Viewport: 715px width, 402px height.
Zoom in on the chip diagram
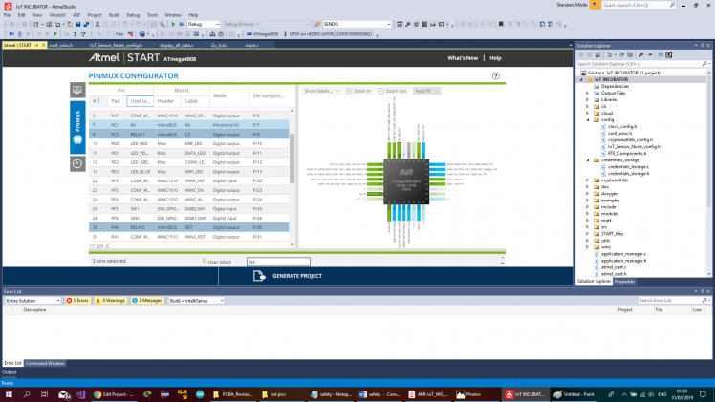(x=358, y=91)
